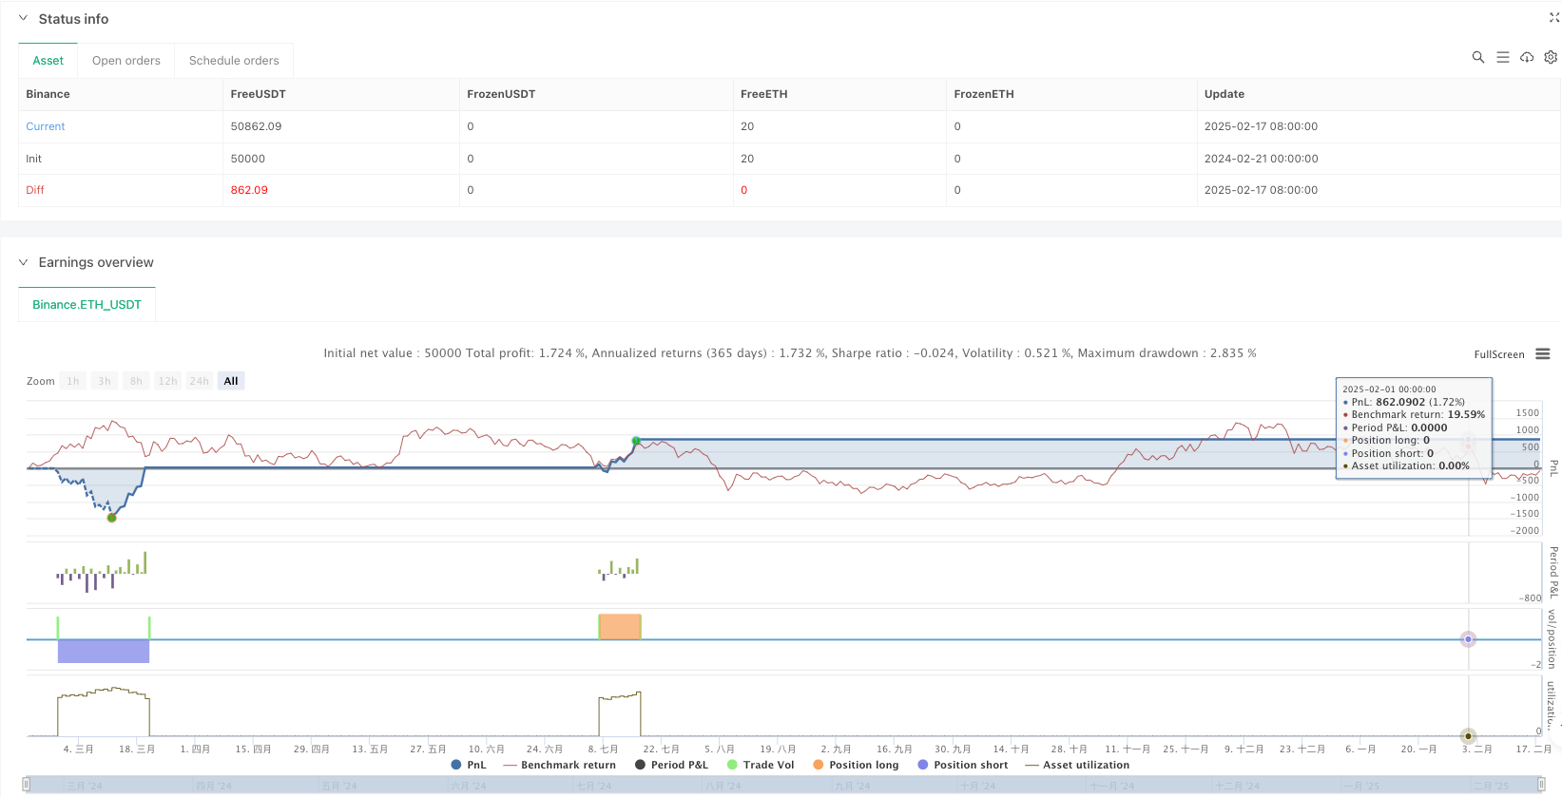Click the collapse-fullscreen arrows icon at top right
The image size is (1562, 797).
(1554, 18)
